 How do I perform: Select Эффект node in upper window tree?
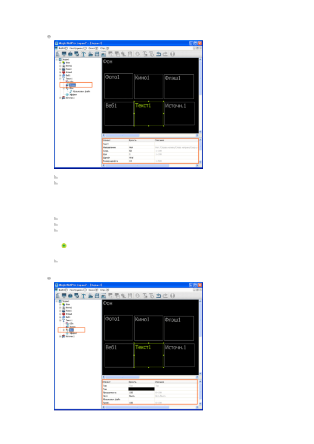[x=73, y=94]
